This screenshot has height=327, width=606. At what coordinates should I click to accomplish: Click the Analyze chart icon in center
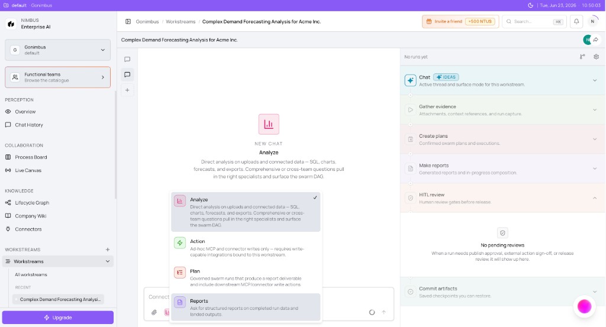click(x=269, y=124)
